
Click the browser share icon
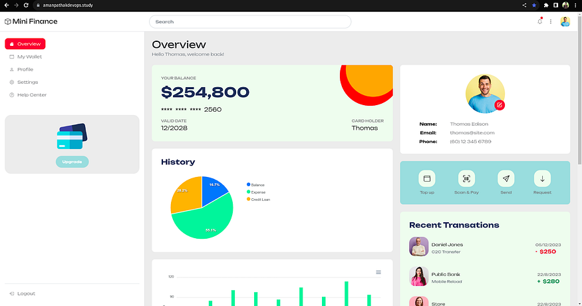click(524, 5)
